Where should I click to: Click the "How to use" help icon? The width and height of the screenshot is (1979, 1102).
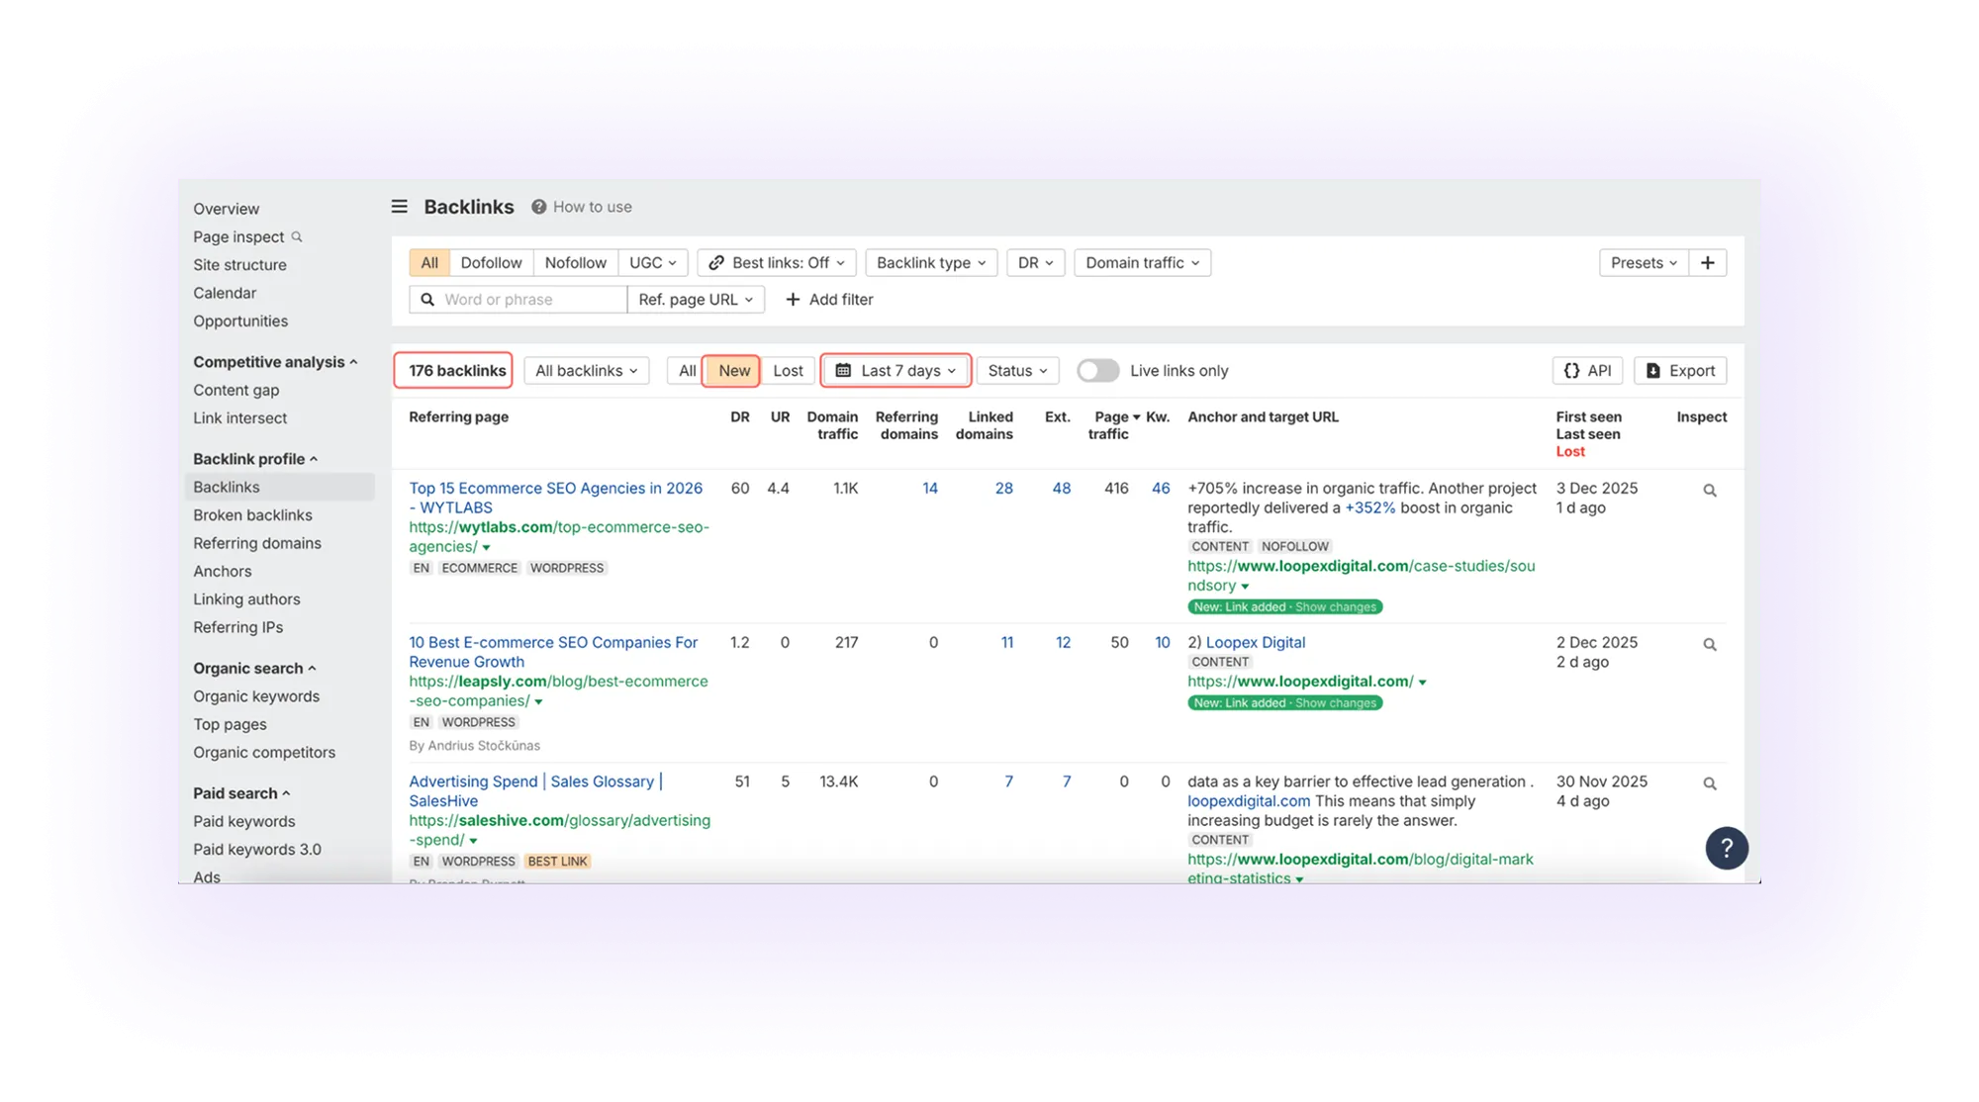coord(539,206)
